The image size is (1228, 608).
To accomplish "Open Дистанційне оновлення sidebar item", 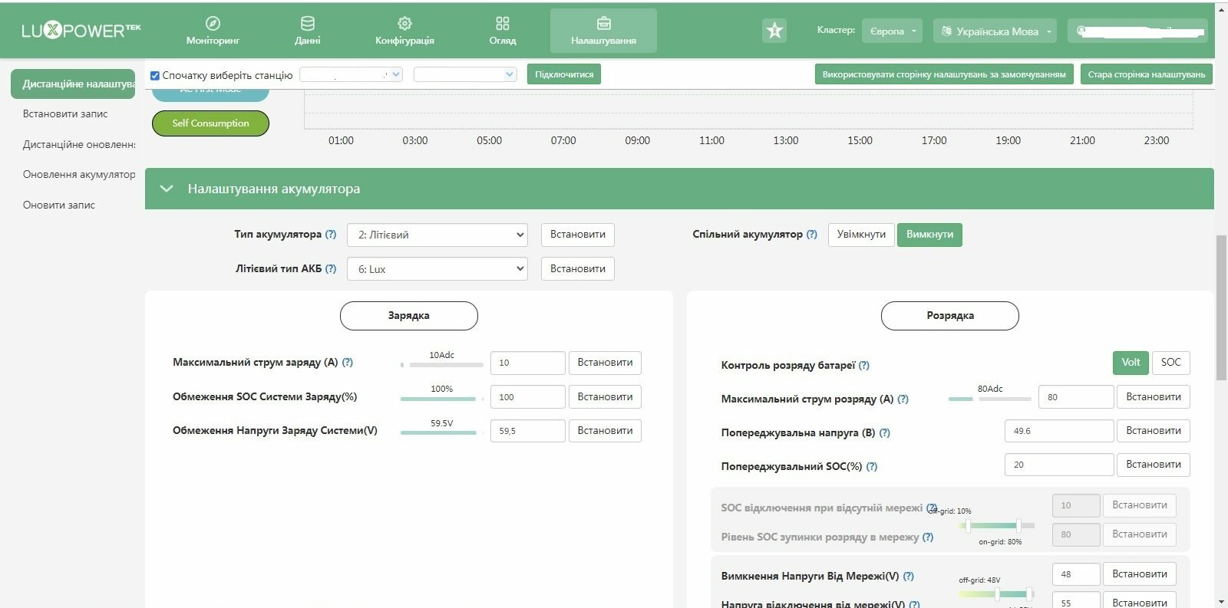I will coord(79,145).
